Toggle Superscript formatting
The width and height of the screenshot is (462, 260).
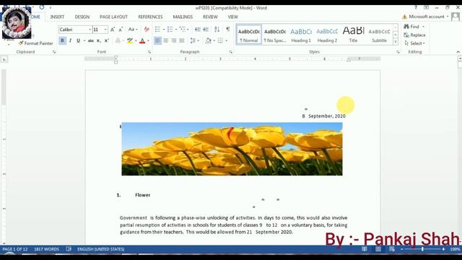[x=107, y=40]
